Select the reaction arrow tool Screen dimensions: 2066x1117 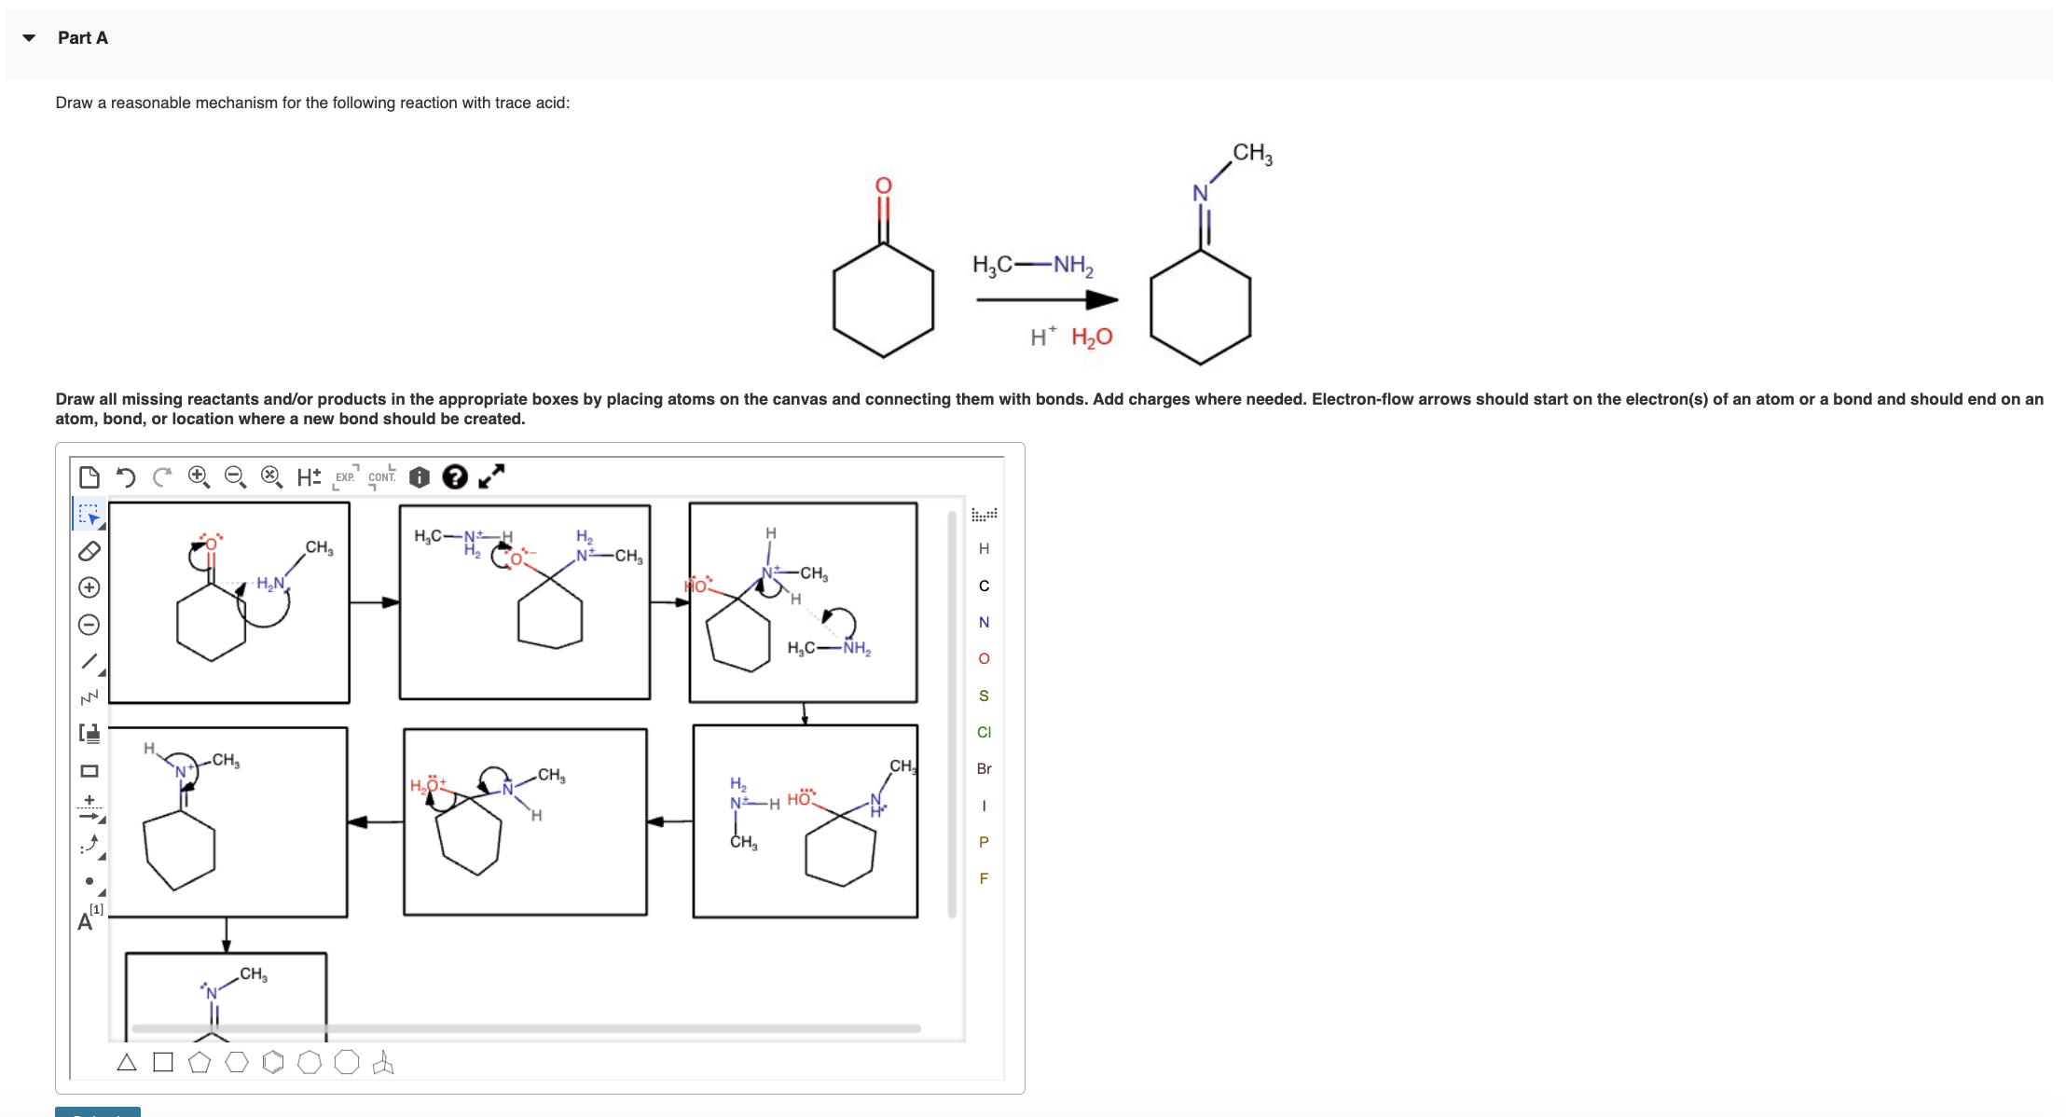click(x=88, y=807)
